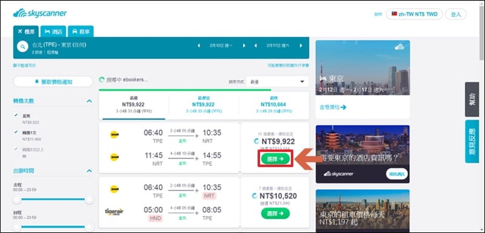The width and height of the screenshot is (485, 233).
Task: Go to next return date after 2月17日
Action: click(x=301, y=46)
